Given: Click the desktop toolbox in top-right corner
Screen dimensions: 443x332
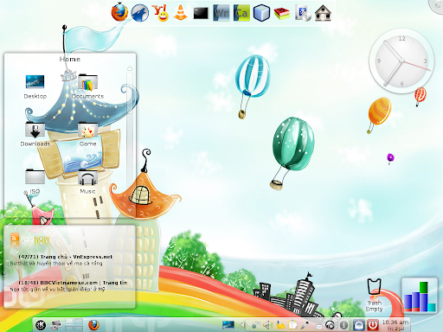Looking at the screenshot, I should click(x=437, y=5).
